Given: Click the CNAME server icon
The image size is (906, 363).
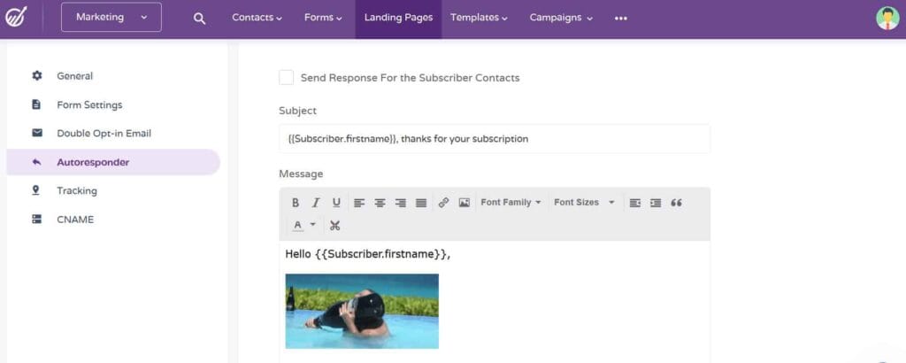Looking at the screenshot, I should coord(37,220).
